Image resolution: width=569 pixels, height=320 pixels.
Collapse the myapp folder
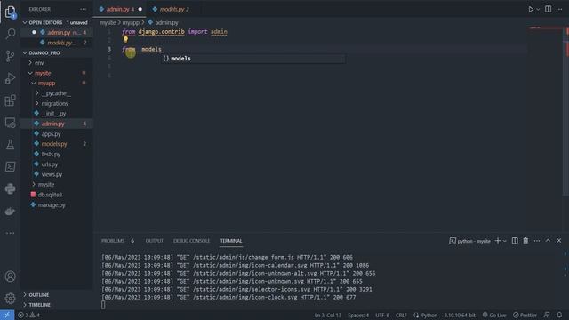(57, 83)
